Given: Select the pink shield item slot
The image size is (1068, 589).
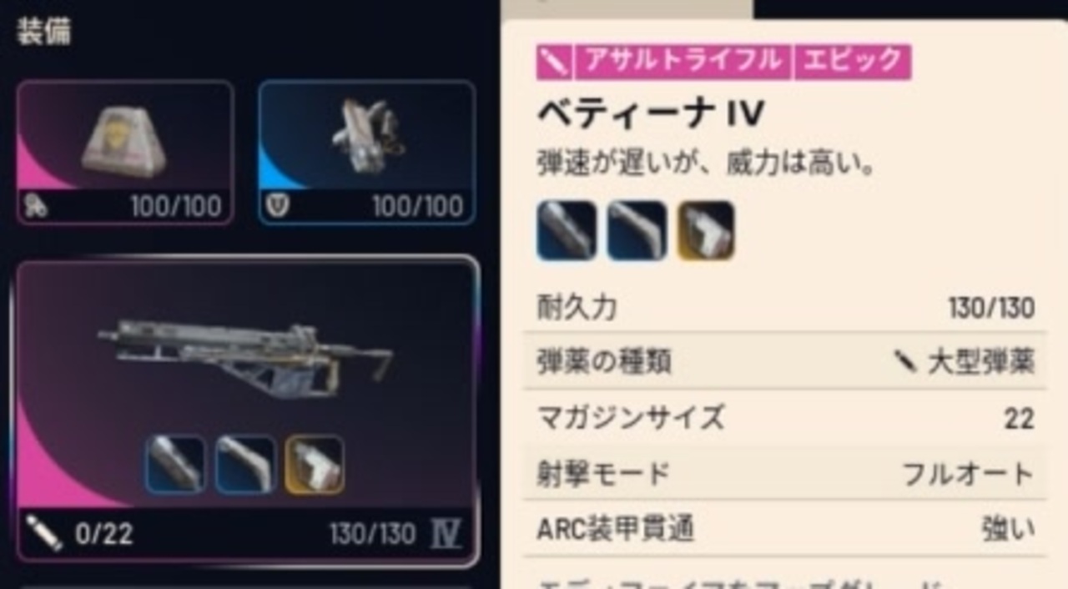Looking at the screenshot, I should tap(125, 153).
